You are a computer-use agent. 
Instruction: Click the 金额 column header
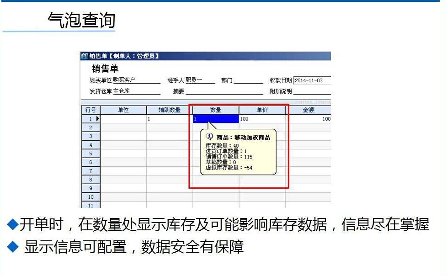tap(308, 110)
